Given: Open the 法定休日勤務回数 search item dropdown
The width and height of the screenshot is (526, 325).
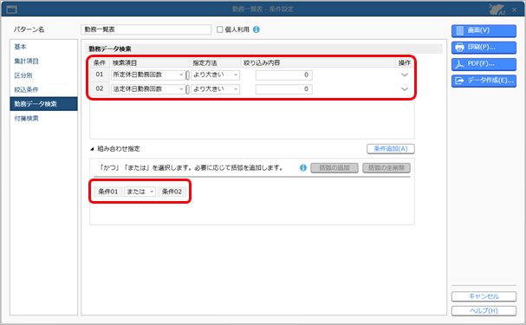Looking at the screenshot, I should click(x=148, y=89).
